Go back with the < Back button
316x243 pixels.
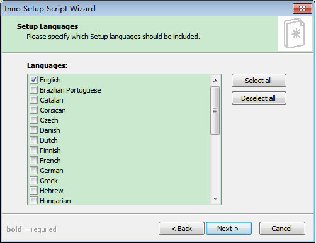(181, 229)
